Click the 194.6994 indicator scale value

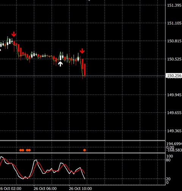[174, 144]
